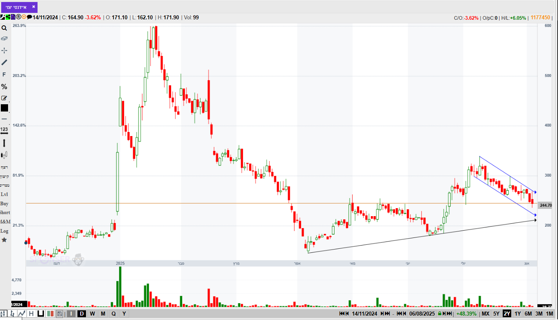
Task: Toggle Log scale for the chart
Action: (x=4, y=231)
